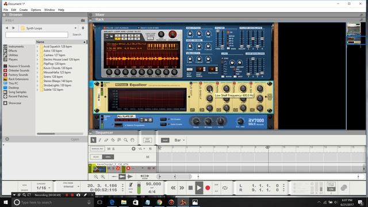Expand Cashew 127 bpm folder
Image resolution: width=368 pixels, height=207 pixels.
37,55
